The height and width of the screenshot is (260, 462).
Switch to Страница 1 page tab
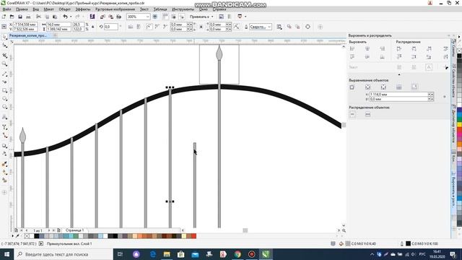coord(74,230)
